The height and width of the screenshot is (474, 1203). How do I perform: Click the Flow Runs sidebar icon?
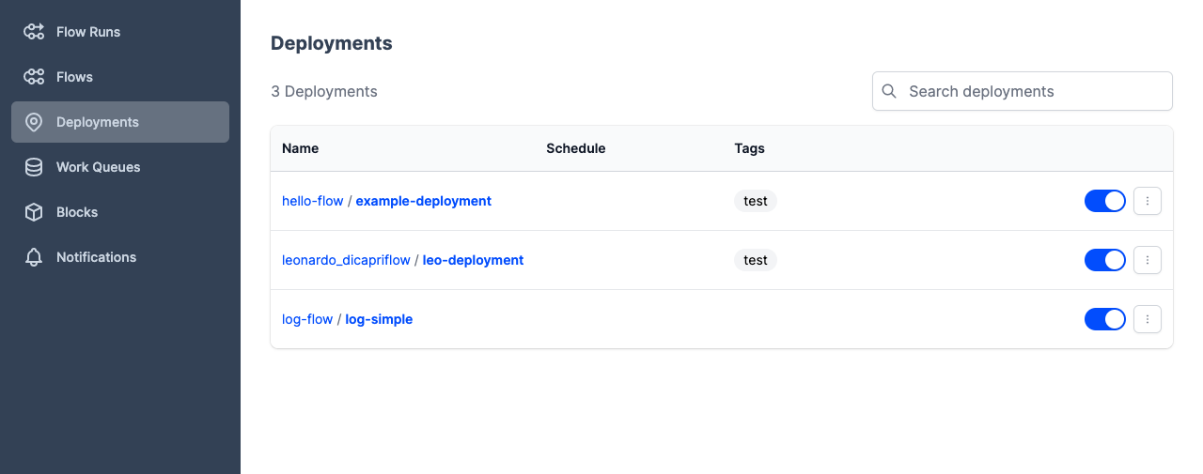[x=34, y=32]
